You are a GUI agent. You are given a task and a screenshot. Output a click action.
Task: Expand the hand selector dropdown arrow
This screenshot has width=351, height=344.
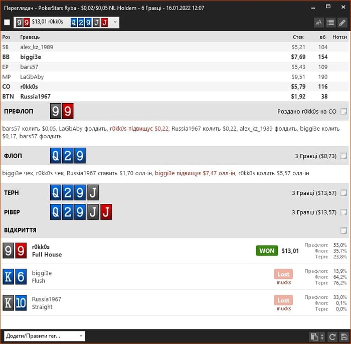coord(115,22)
